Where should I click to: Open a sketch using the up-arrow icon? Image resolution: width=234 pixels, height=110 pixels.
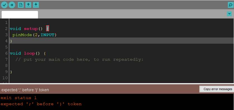[28, 5]
